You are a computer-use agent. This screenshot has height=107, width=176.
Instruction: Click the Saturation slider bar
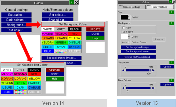[138, 70]
